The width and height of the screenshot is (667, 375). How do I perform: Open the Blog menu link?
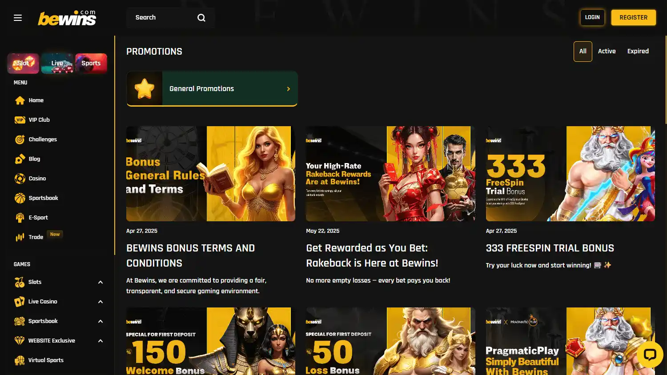pos(34,159)
